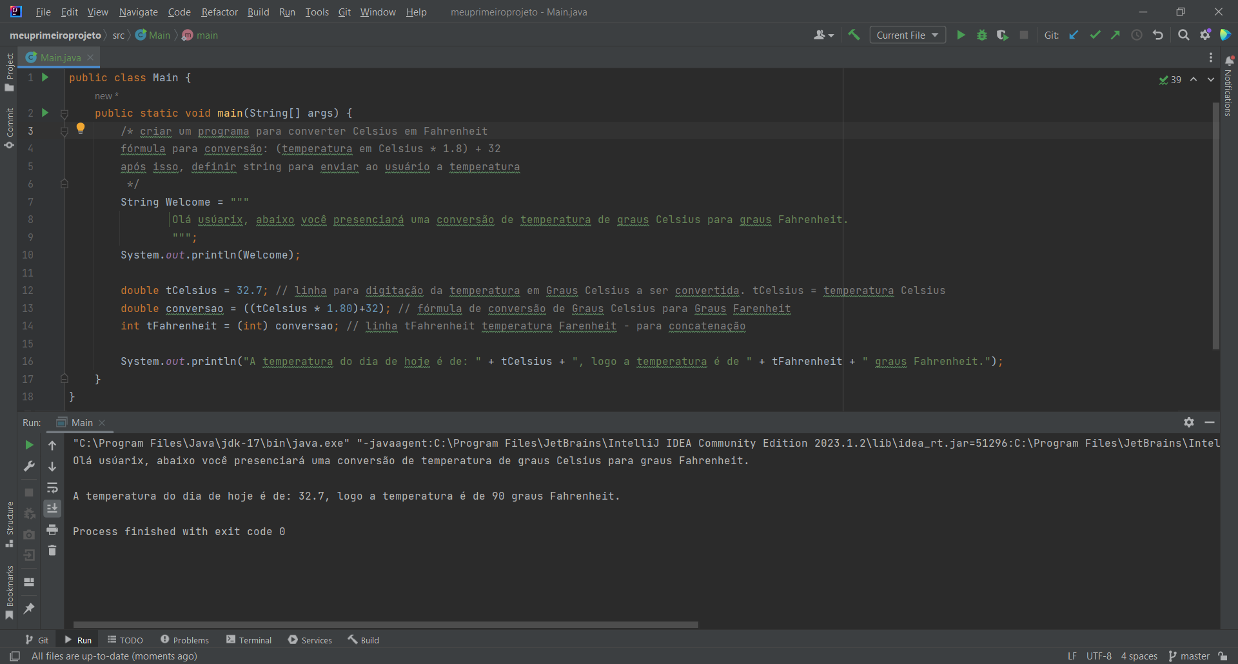This screenshot has width=1238, height=664.
Task: Open Search Everywhere magnifier icon
Action: pyautogui.click(x=1184, y=35)
